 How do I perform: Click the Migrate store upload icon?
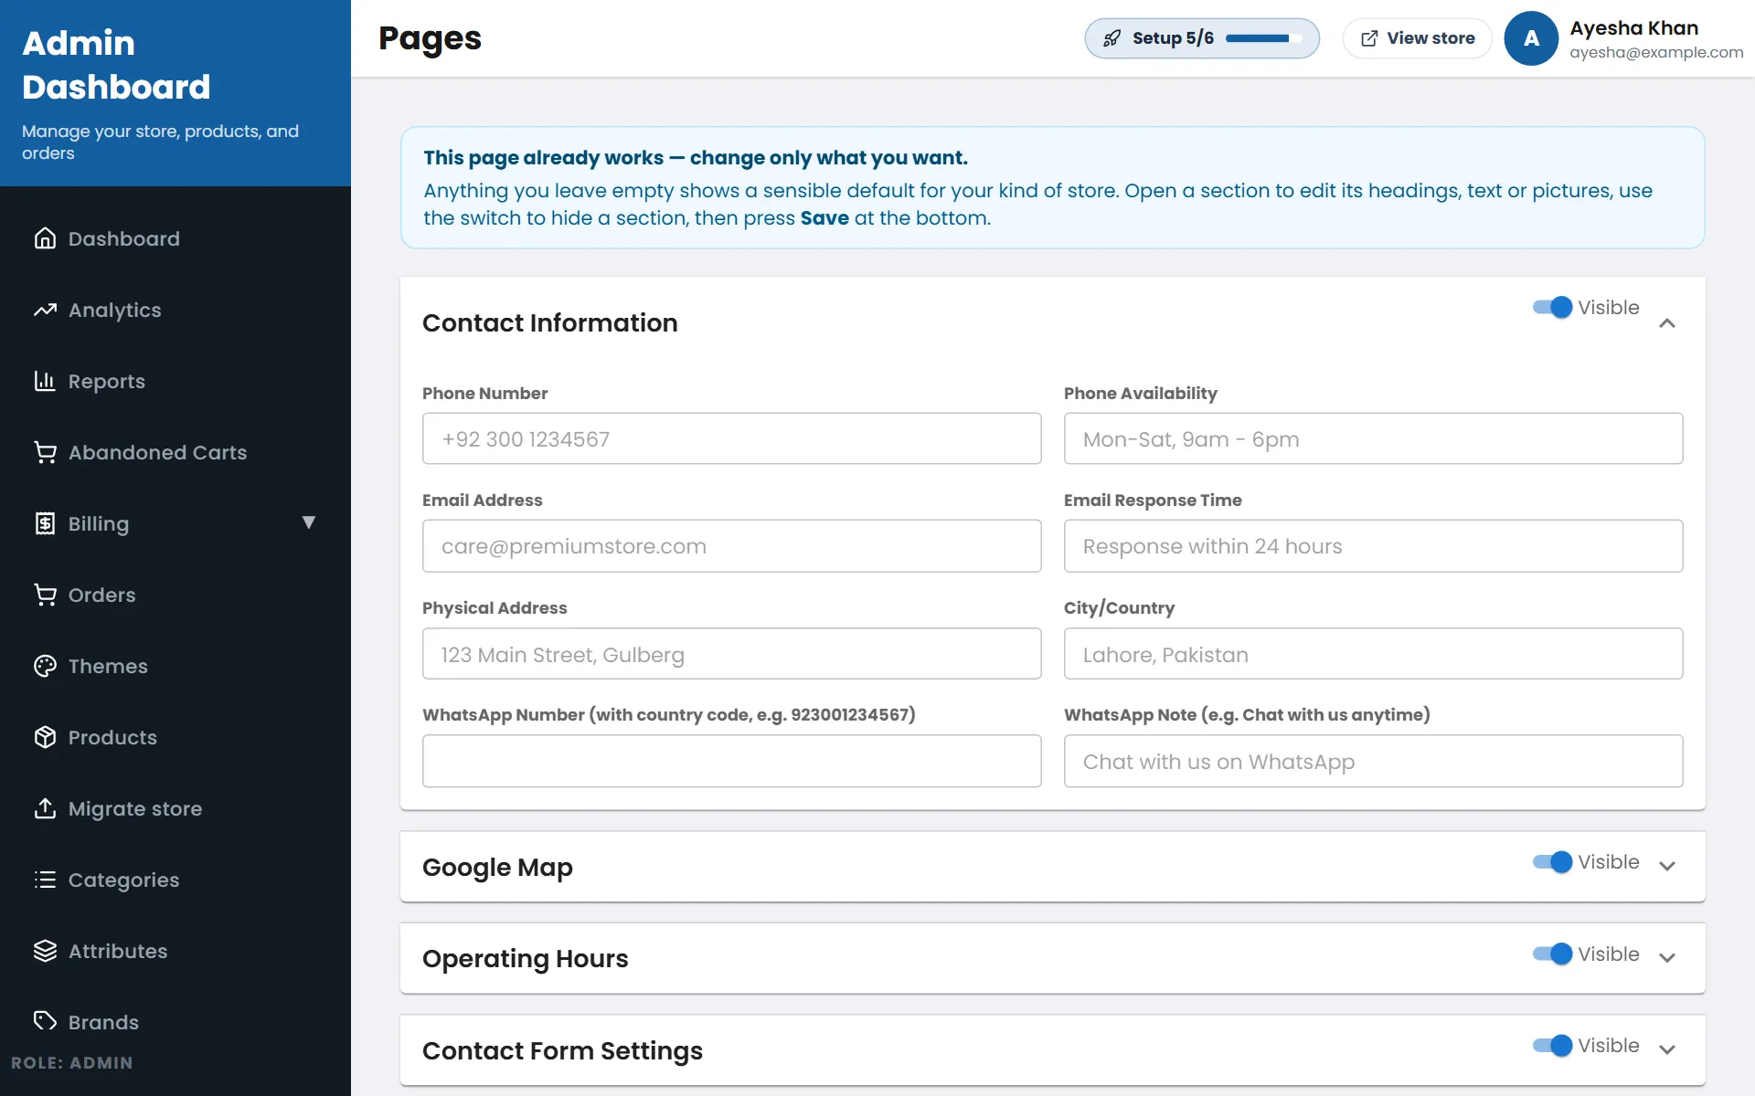pyautogui.click(x=45, y=808)
